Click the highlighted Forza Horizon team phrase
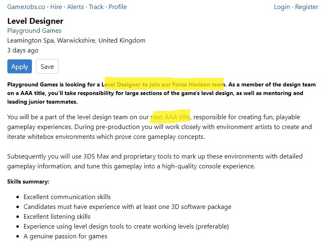The image size is (327, 247). pos(164,84)
